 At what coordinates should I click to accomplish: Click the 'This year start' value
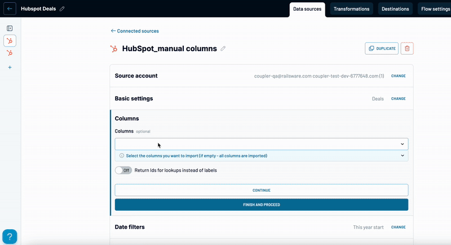368,227
